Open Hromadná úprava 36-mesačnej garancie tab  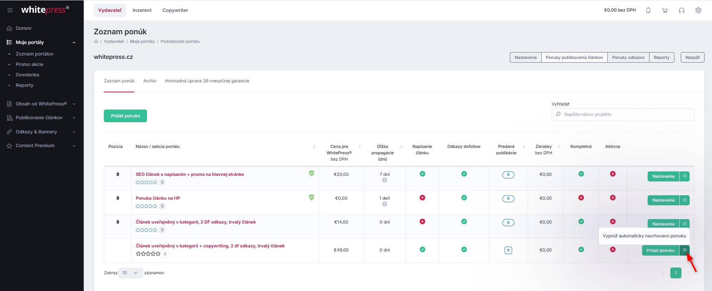(207, 81)
